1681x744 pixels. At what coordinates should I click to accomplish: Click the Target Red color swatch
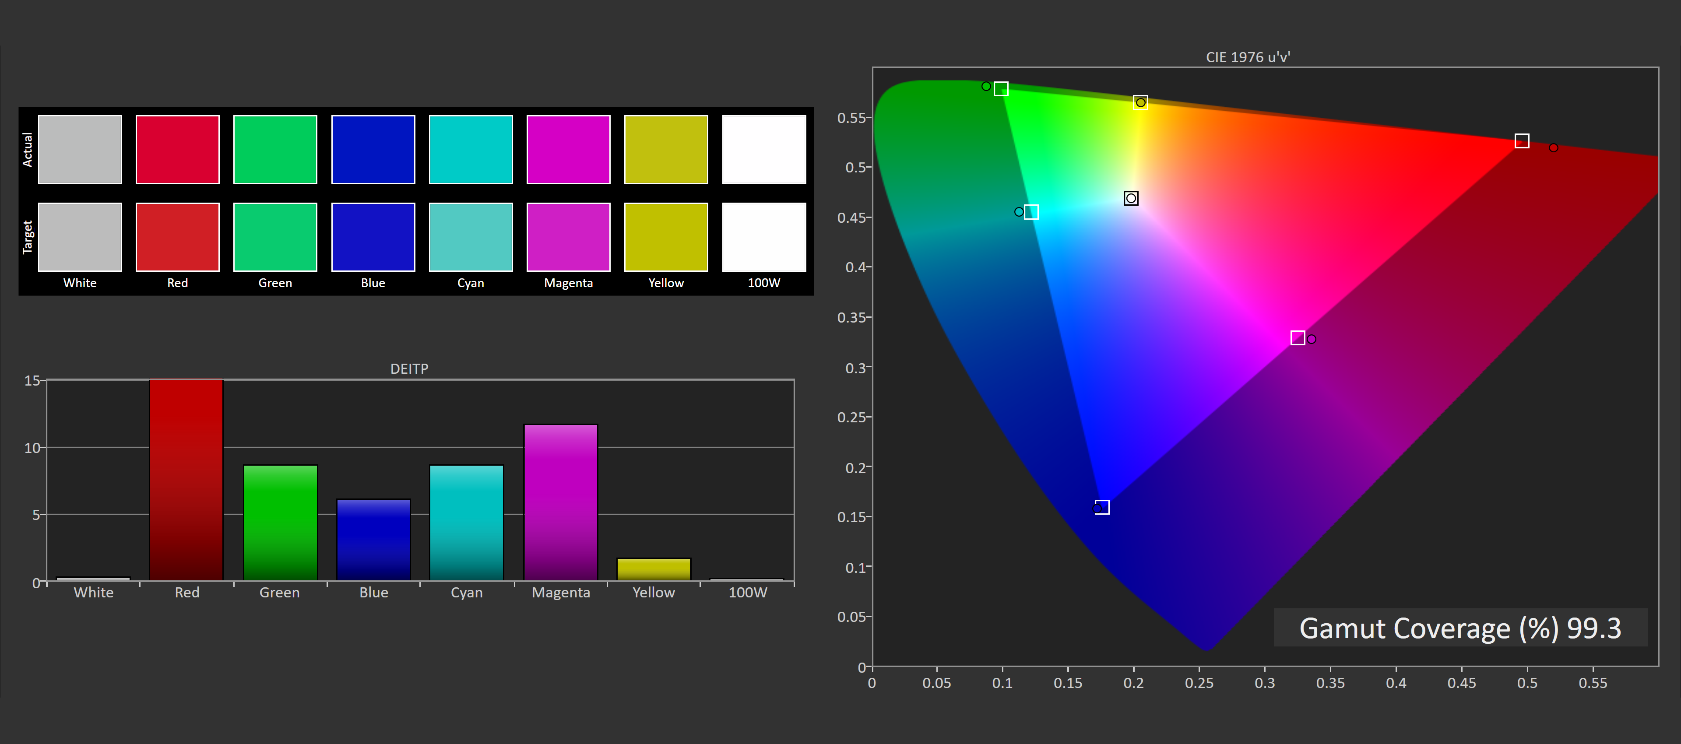[177, 237]
